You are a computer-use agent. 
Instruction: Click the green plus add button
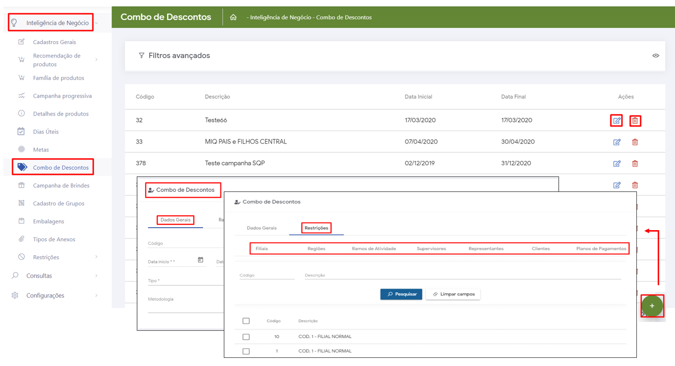click(652, 306)
